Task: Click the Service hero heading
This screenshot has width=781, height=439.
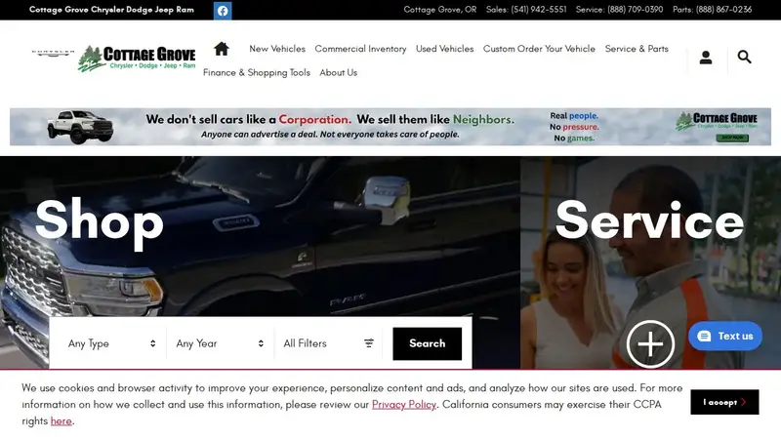Action: click(x=649, y=220)
